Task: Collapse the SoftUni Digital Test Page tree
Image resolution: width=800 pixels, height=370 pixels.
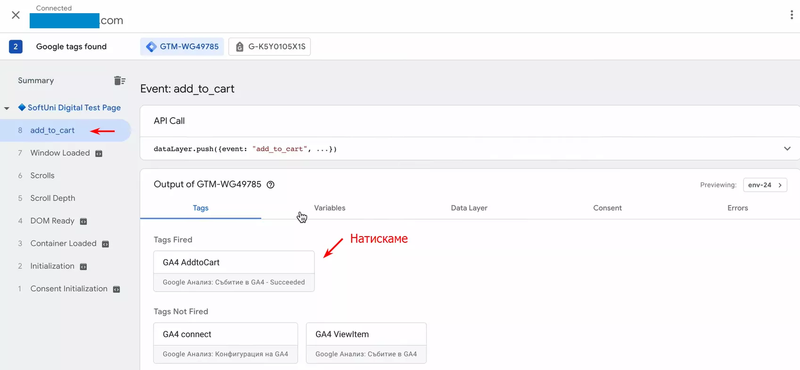Action: [x=7, y=108]
